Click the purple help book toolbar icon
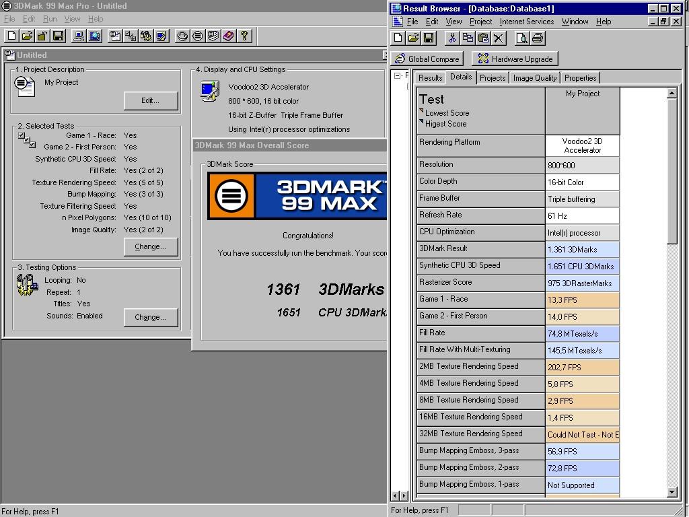689x517 pixels. 229,36
